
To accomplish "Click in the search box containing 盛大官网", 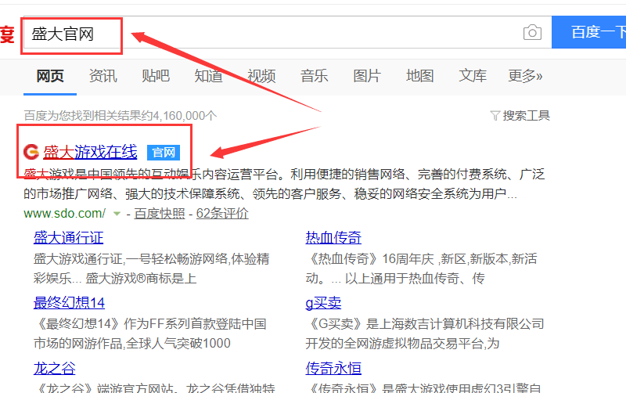I will 266,33.
